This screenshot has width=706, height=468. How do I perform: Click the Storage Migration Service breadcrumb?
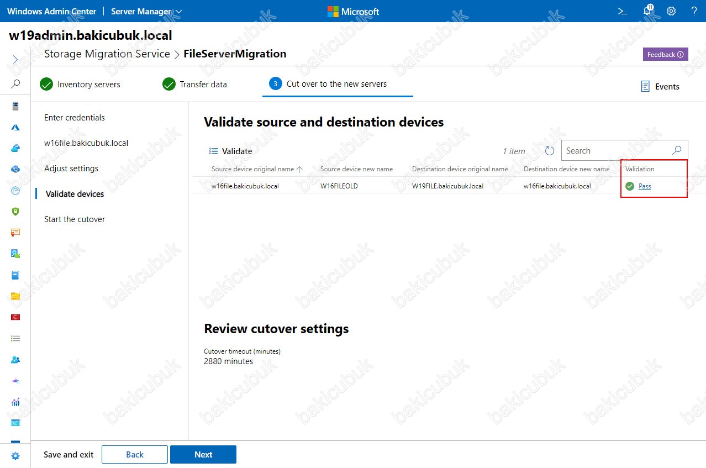[107, 54]
